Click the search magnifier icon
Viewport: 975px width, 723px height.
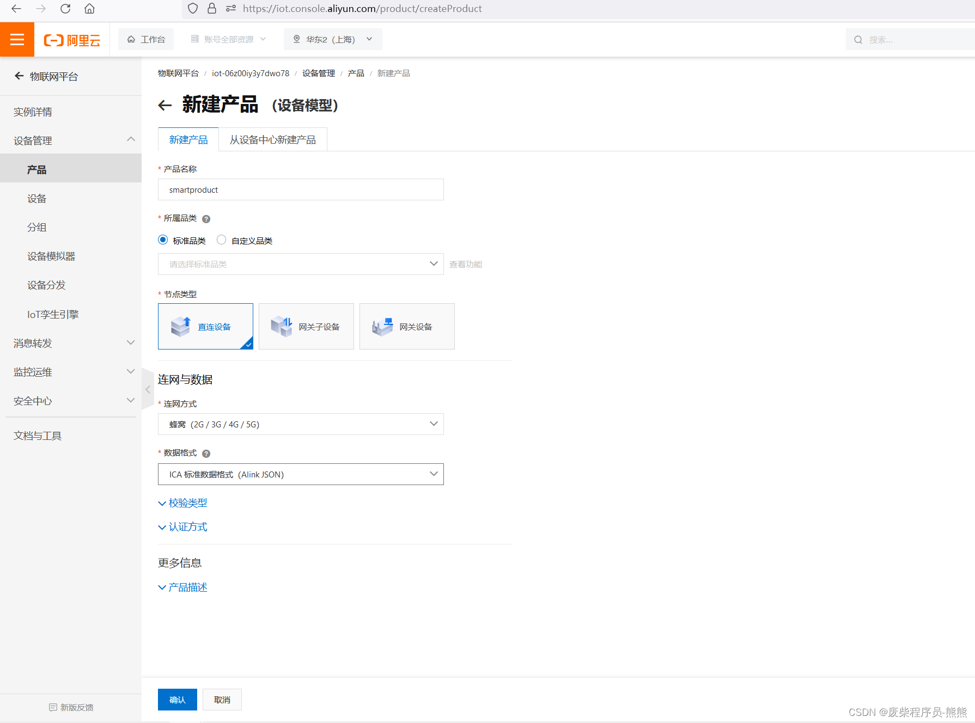(857, 39)
